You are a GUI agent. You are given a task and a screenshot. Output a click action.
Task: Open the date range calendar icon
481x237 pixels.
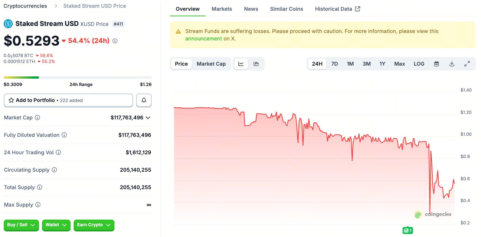436,63
